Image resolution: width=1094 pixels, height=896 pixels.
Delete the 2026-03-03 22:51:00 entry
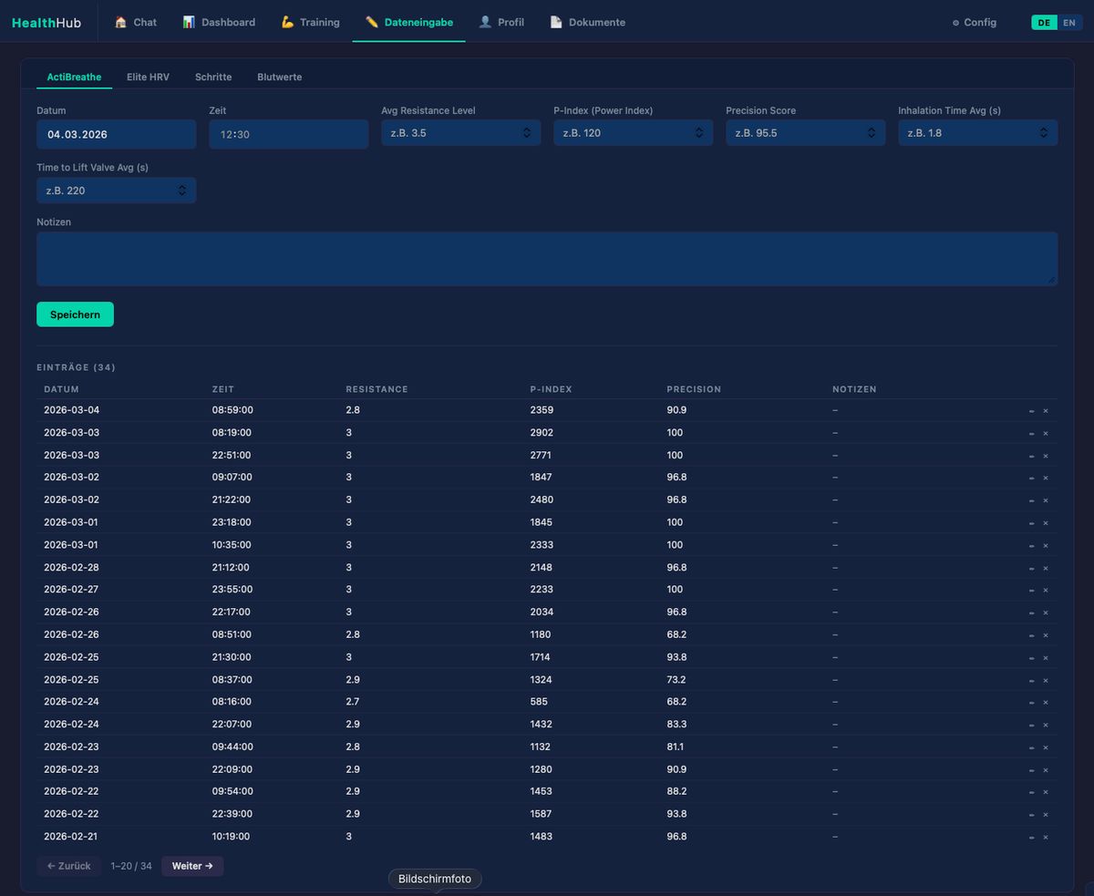point(1046,456)
